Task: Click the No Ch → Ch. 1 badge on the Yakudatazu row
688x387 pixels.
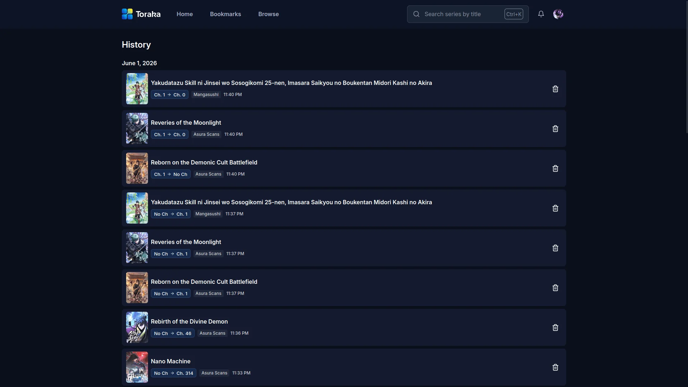Action: [171, 214]
